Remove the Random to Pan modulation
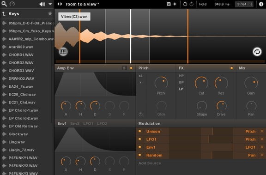The width and height of the screenshot is (266, 175). 262,155
